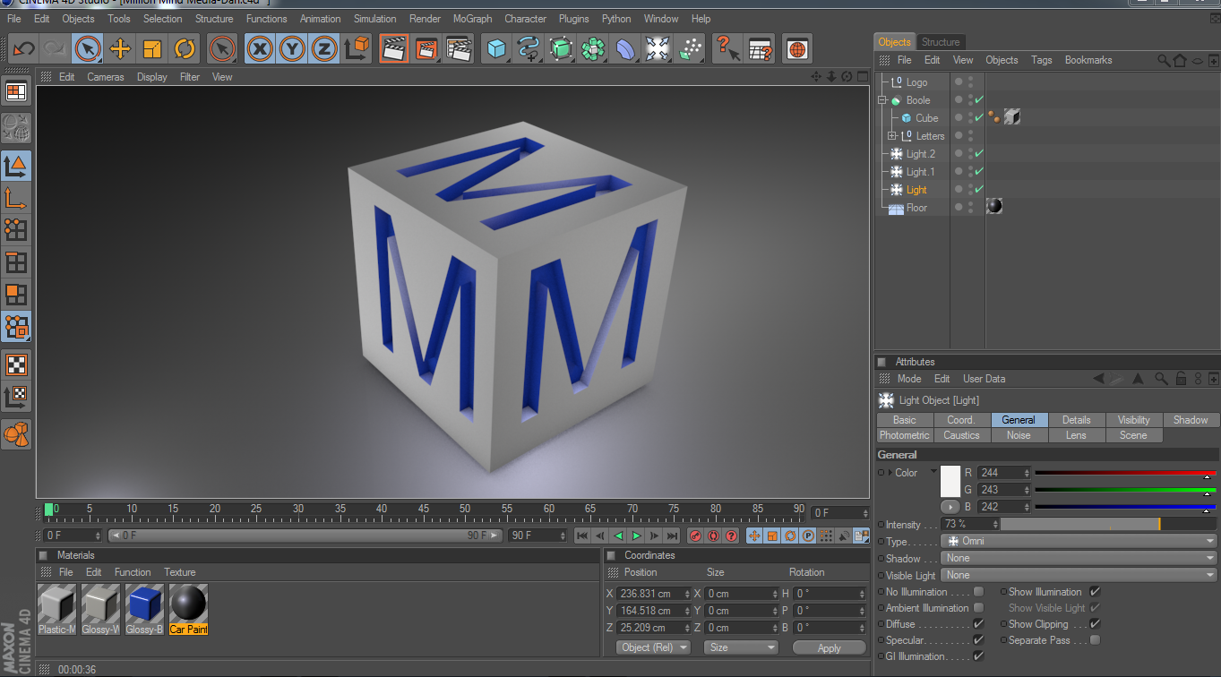The height and width of the screenshot is (677, 1221).
Task: Uncheck GI Illumination checkbox
Action: [978, 656]
